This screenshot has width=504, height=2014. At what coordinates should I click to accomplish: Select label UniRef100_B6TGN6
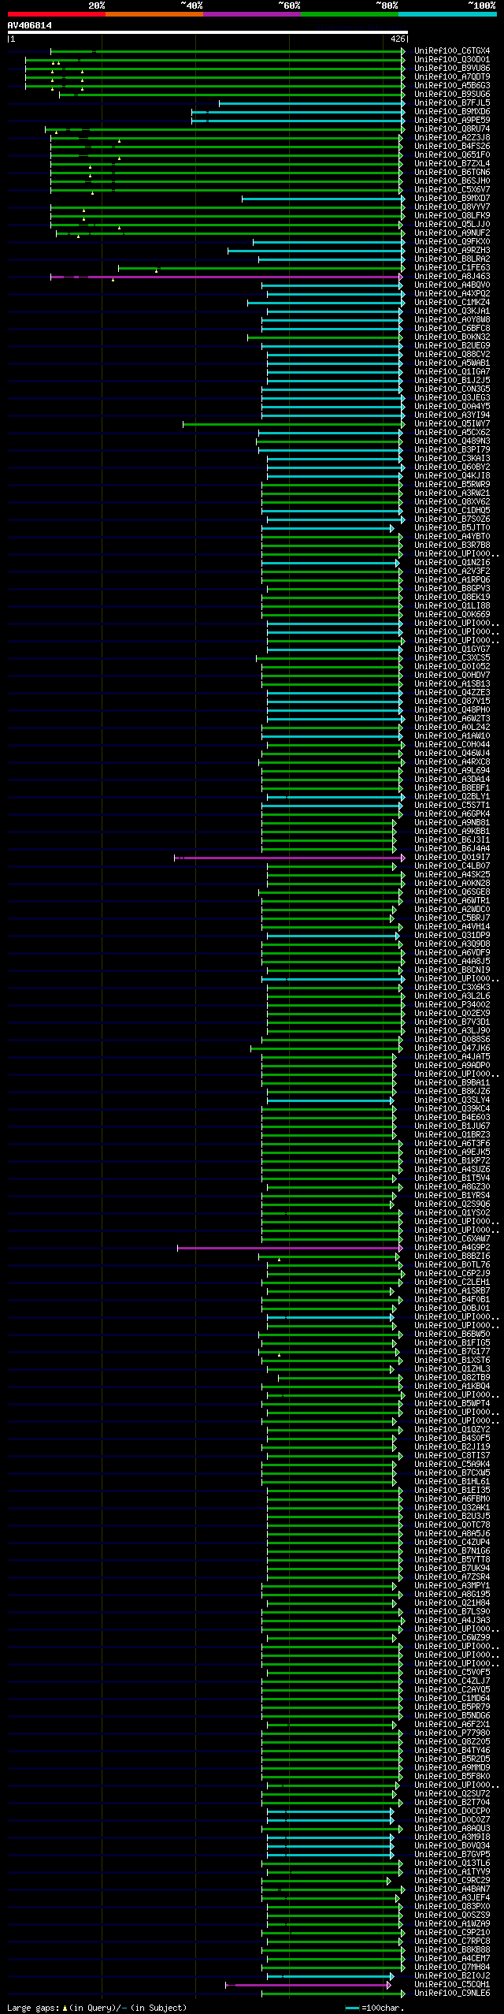[452, 173]
